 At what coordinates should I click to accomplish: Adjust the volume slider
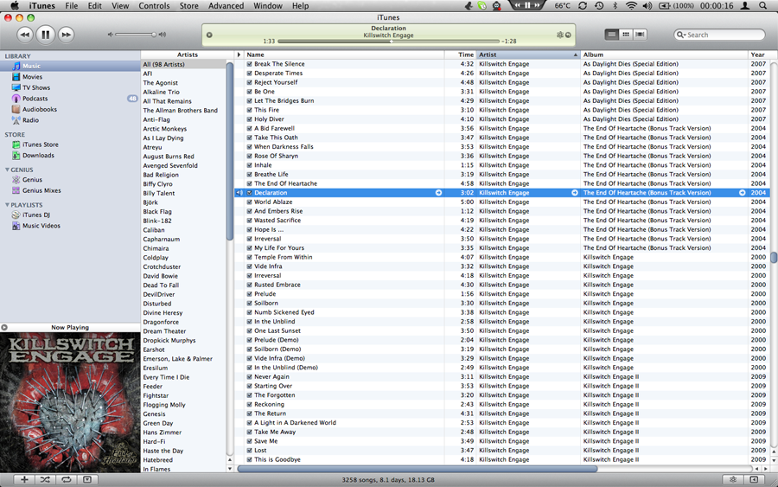(136, 35)
